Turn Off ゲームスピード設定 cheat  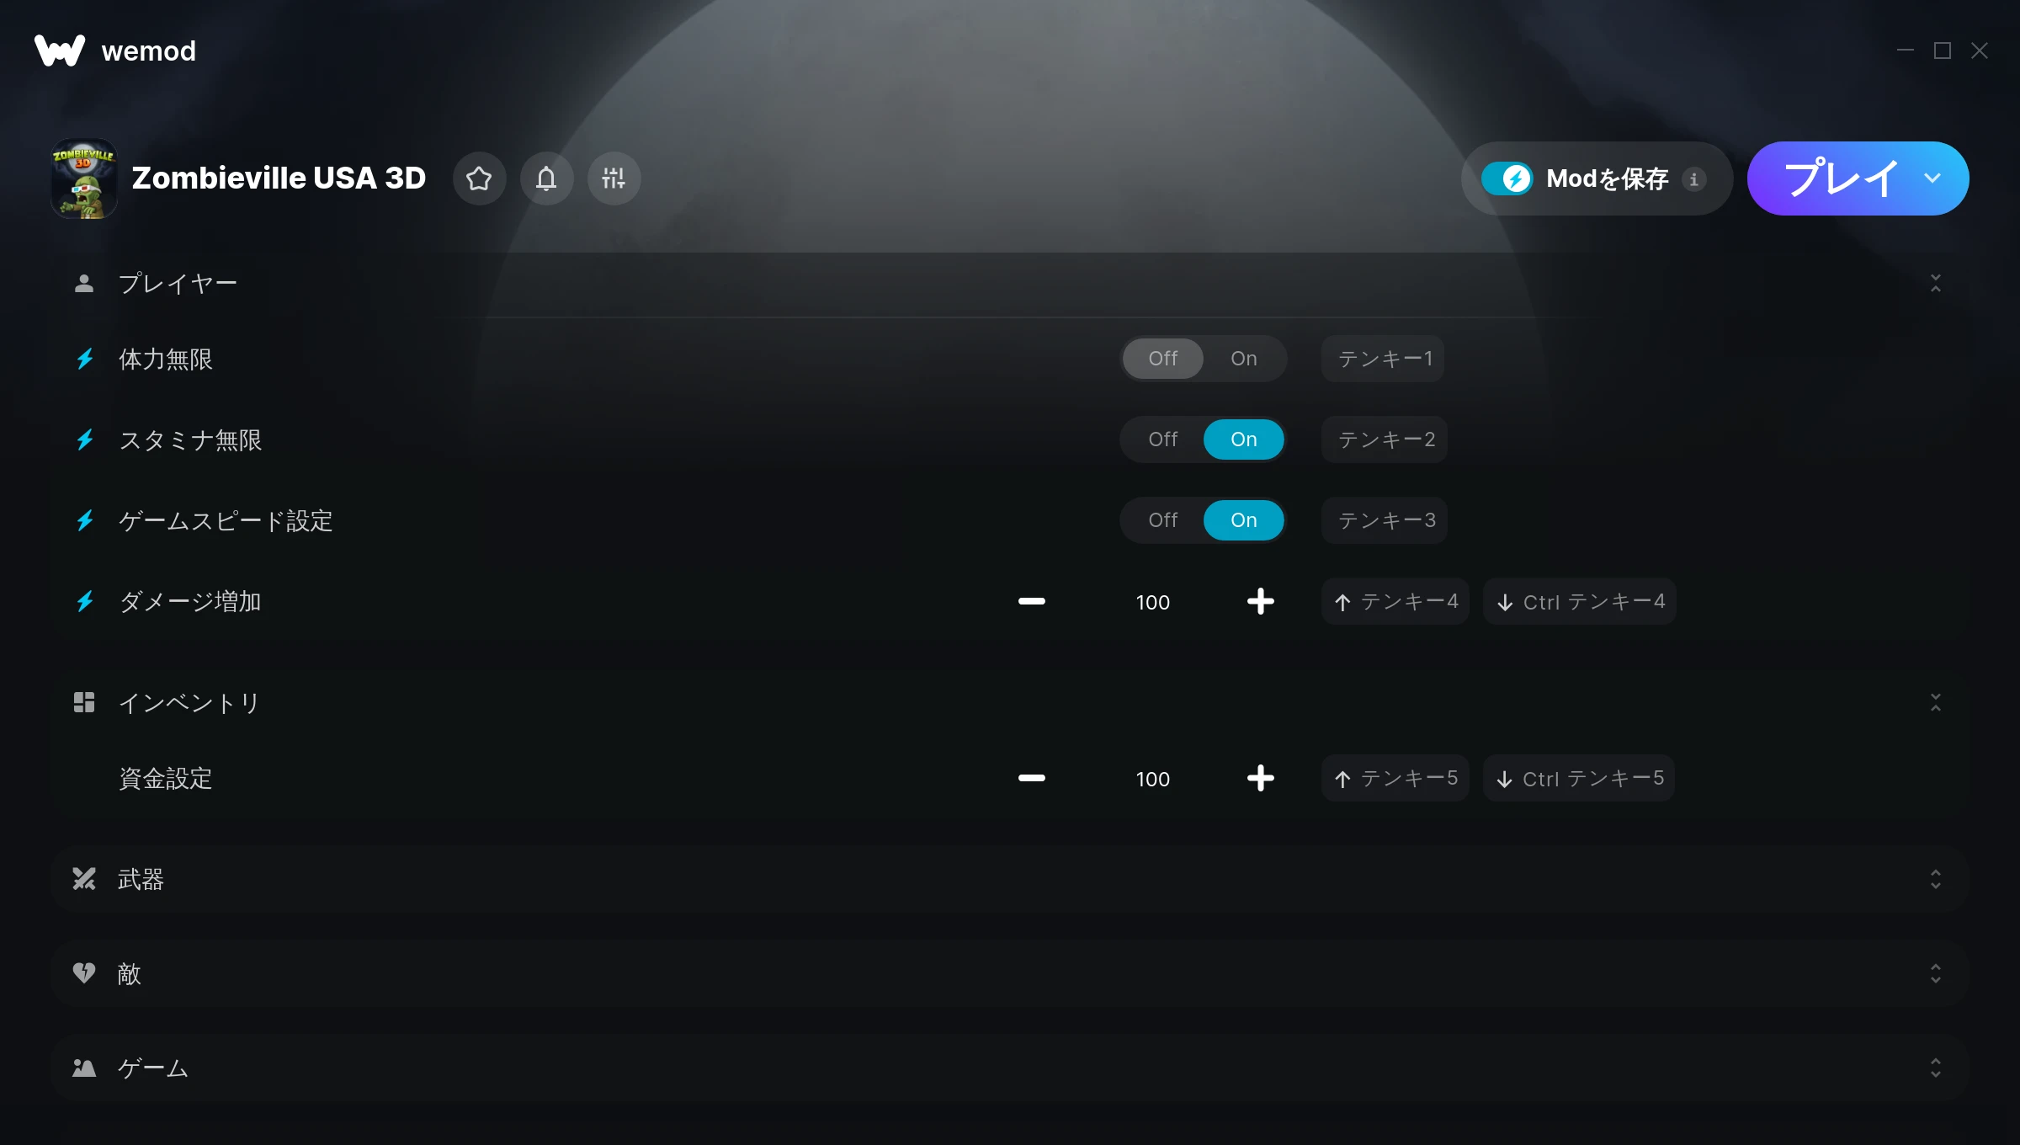pos(1163,520)
